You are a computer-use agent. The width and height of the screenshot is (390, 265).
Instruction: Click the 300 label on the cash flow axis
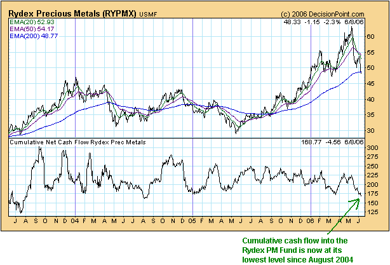point(373,148)
